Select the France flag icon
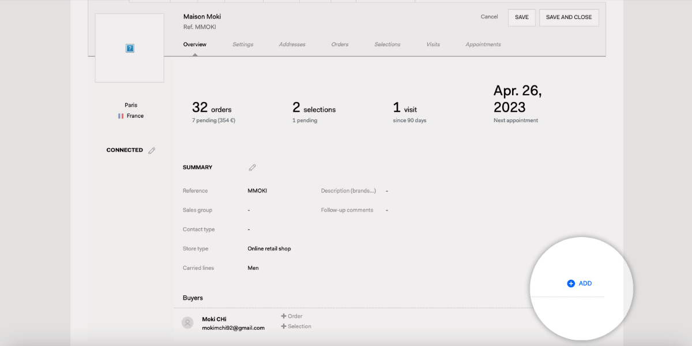Screen dimensions: 692x346 coord(121,116)
